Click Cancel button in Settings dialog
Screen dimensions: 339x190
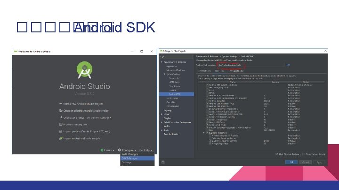click(305, 162)
